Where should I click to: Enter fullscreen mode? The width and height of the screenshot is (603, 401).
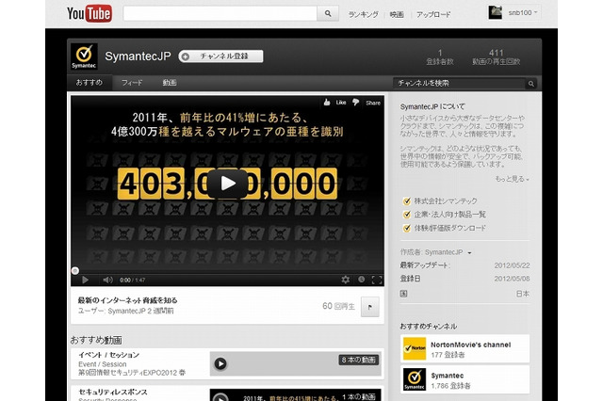coord(377,280)
